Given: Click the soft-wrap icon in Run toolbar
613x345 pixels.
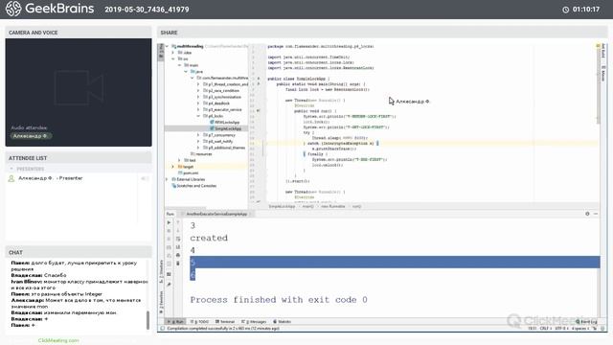Looking at the screenshot, I should (x=178, y=239).
